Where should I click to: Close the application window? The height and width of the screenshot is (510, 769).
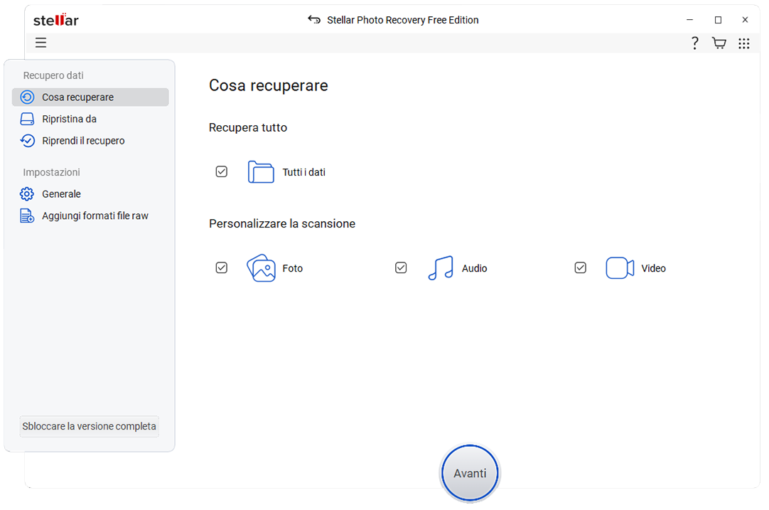[745, 20]
